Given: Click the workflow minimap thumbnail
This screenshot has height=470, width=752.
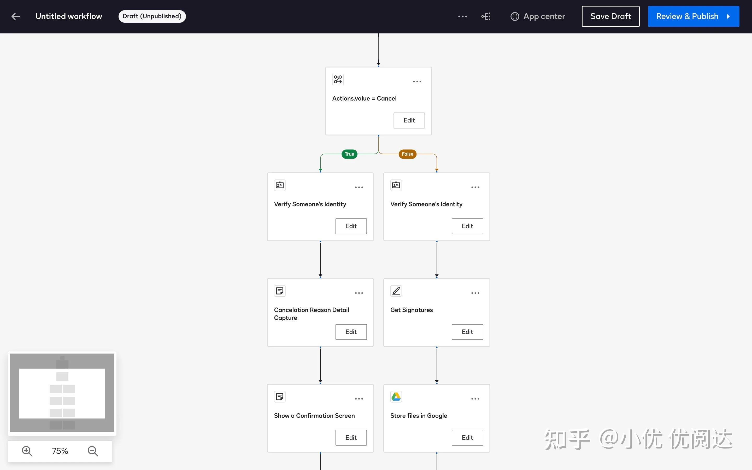Looking at the screenshot, I should click(x=62, y=393).
